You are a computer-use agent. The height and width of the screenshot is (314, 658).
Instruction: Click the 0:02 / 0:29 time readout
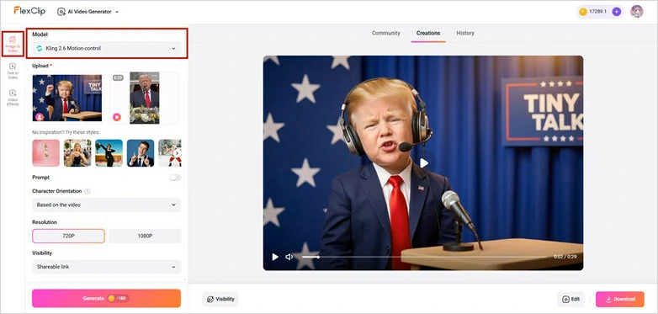(x=565, y=257)
